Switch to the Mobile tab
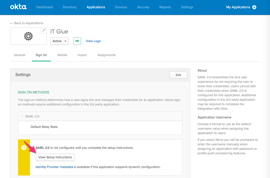This screenshot has height=178, width=270. pyautogui.click(x=62, y=55)
